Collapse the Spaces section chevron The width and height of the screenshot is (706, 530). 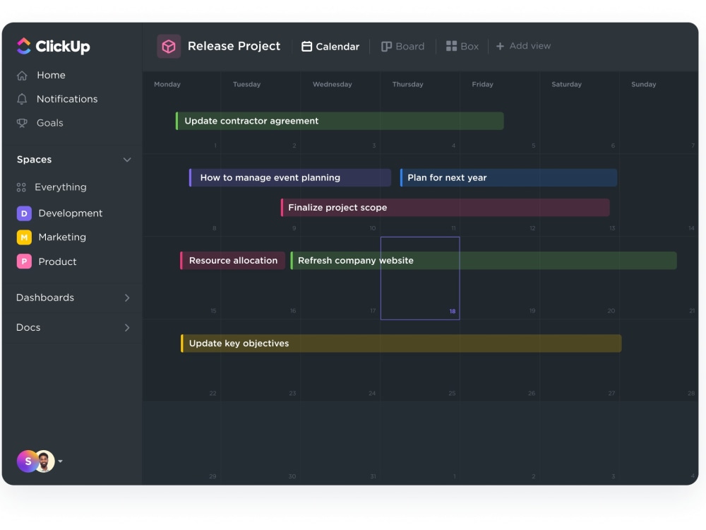(x=127, y=160)
